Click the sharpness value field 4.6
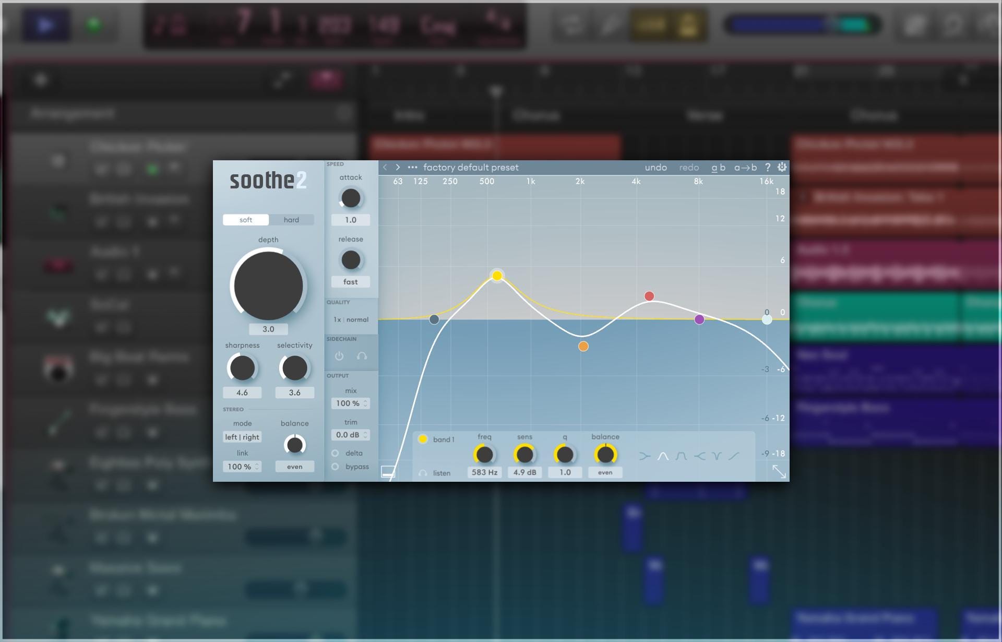The image size is (1002, 642). (x=242, y=393)
